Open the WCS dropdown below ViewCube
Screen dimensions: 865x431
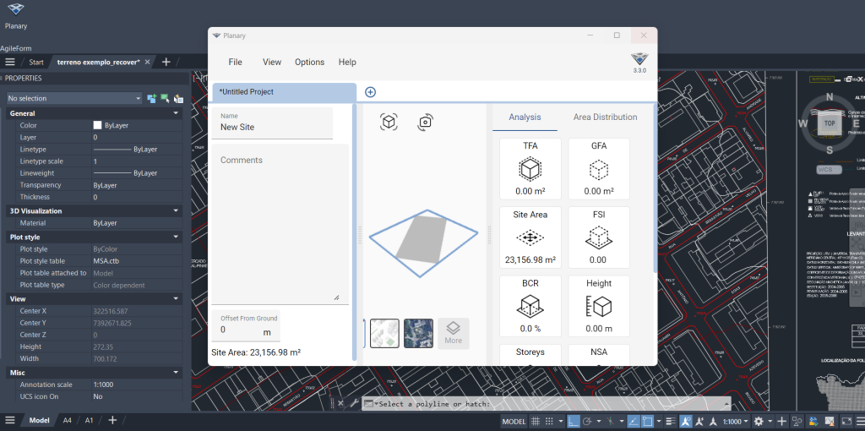830,169
